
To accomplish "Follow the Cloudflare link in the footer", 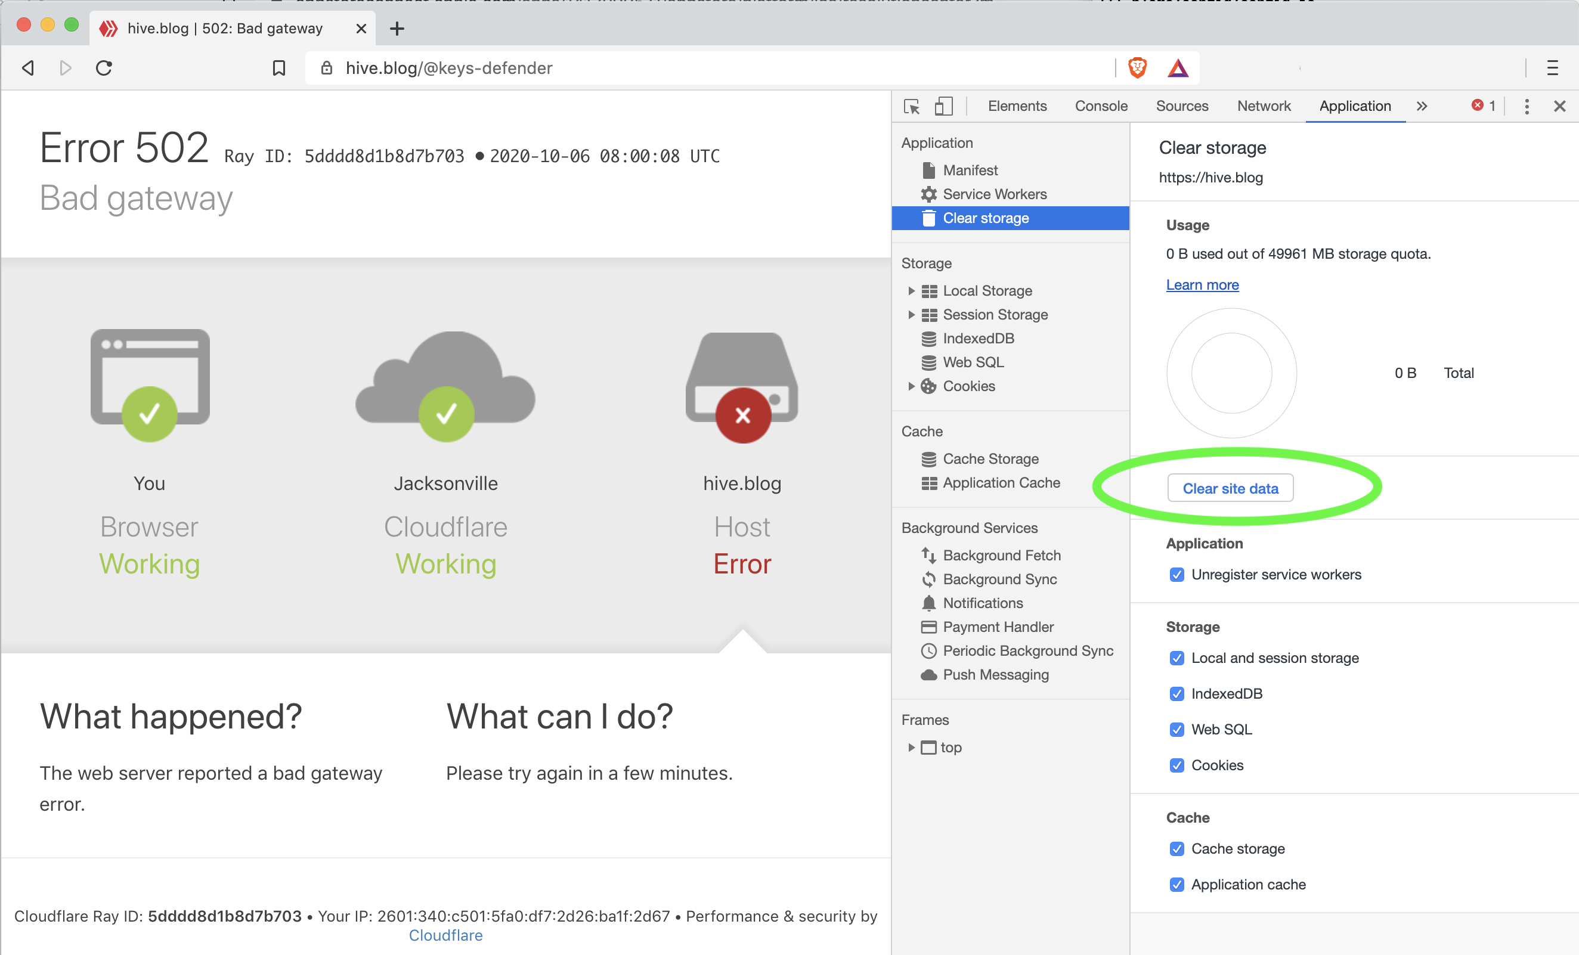I will (445, 935).
